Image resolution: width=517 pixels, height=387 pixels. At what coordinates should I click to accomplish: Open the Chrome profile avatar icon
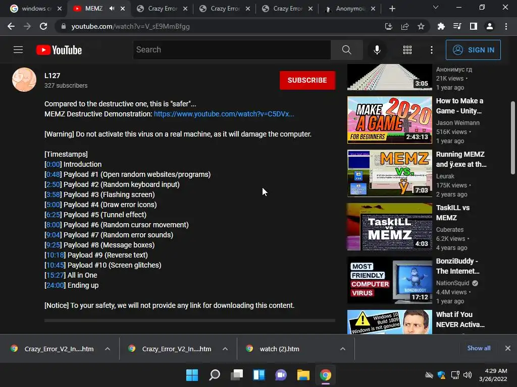(490, 26)
